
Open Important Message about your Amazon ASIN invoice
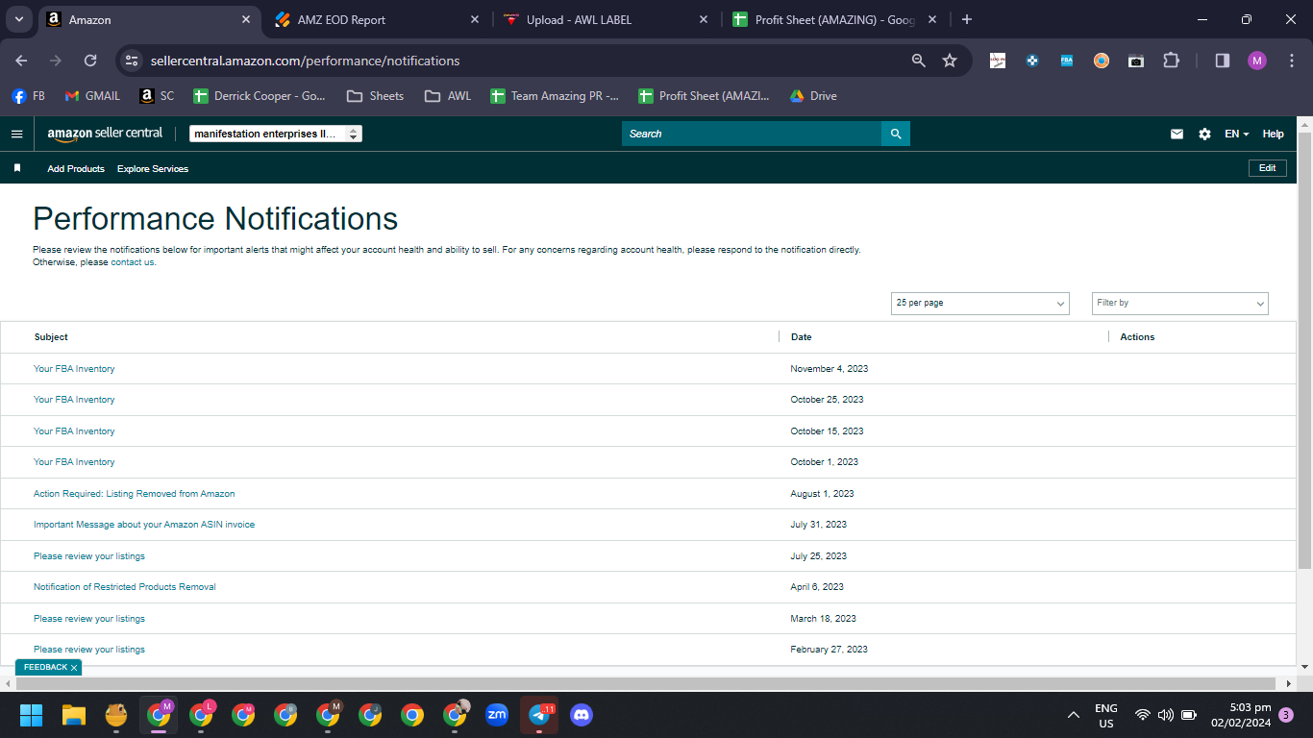point(144,525)
